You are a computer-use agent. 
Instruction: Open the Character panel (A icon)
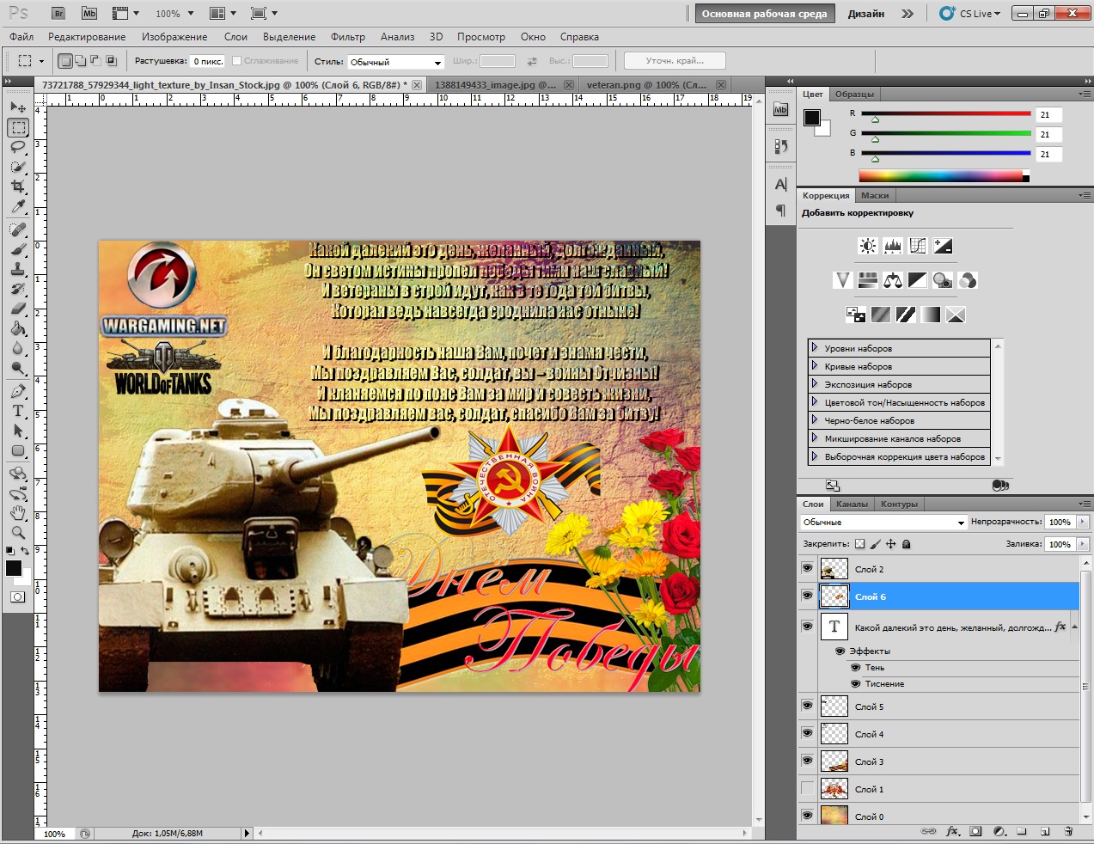pyautogui.click(x=780, y=184)
